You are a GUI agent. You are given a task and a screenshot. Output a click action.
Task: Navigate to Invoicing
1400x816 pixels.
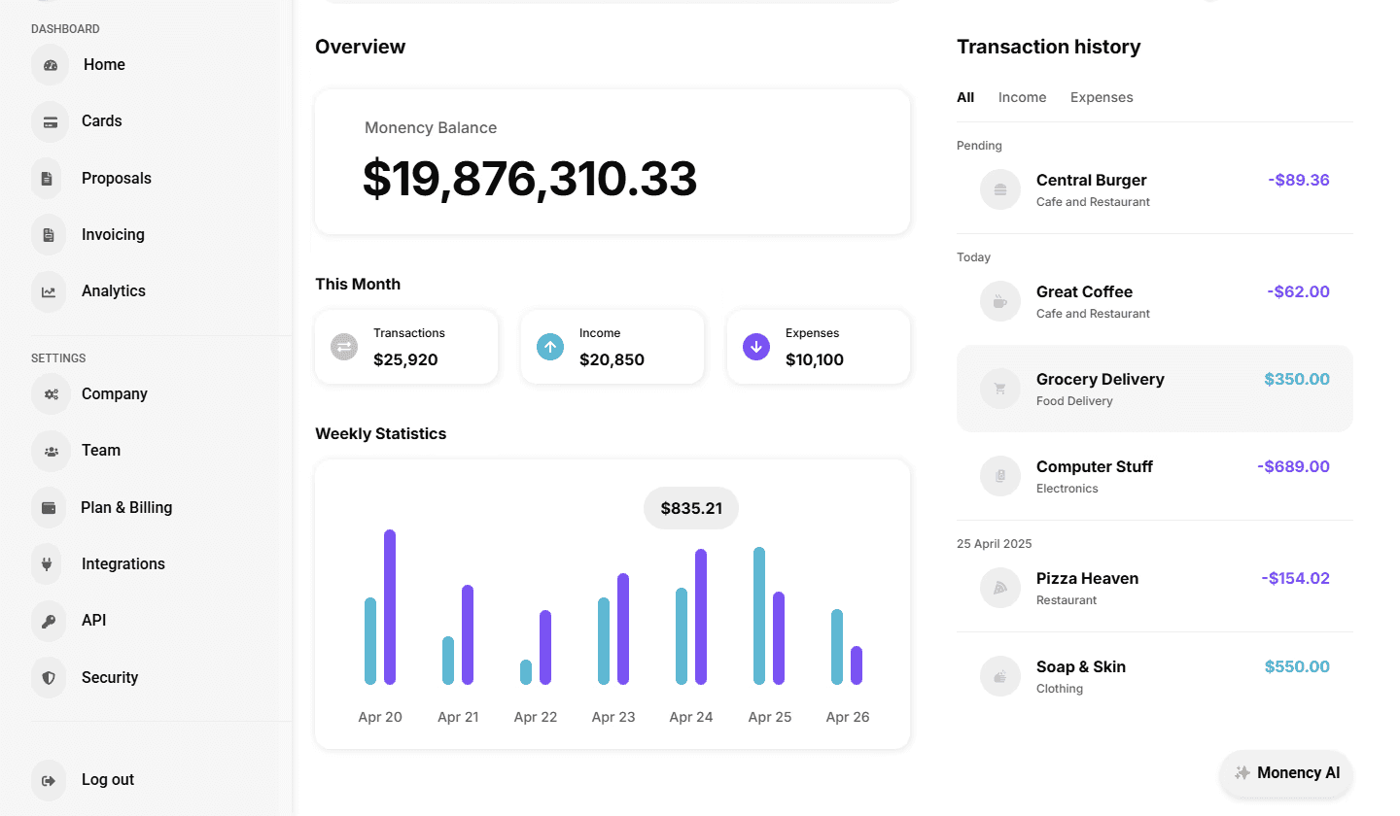(x=113, y=235)
